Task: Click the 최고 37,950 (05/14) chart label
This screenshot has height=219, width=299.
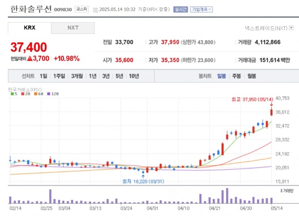Action: click(252, 99)
